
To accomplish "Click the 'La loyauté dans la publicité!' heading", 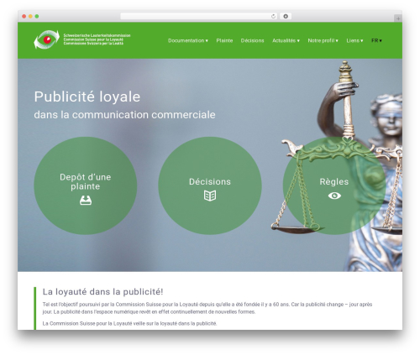I will coord(102,292).
